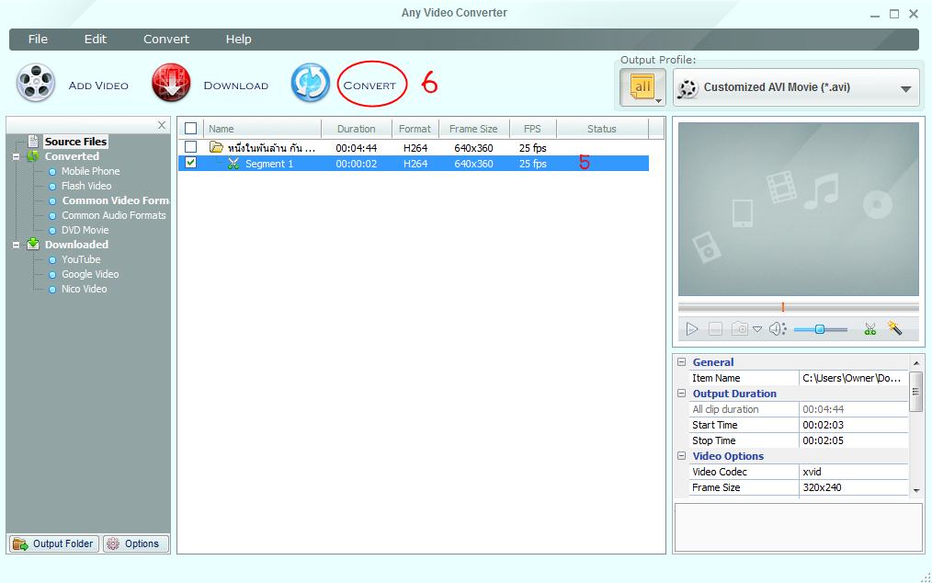Image resolution: width=932 pixels, height=583 pixels.
Task: Select Nico Video under Downloaded
Action: point(84,289)
